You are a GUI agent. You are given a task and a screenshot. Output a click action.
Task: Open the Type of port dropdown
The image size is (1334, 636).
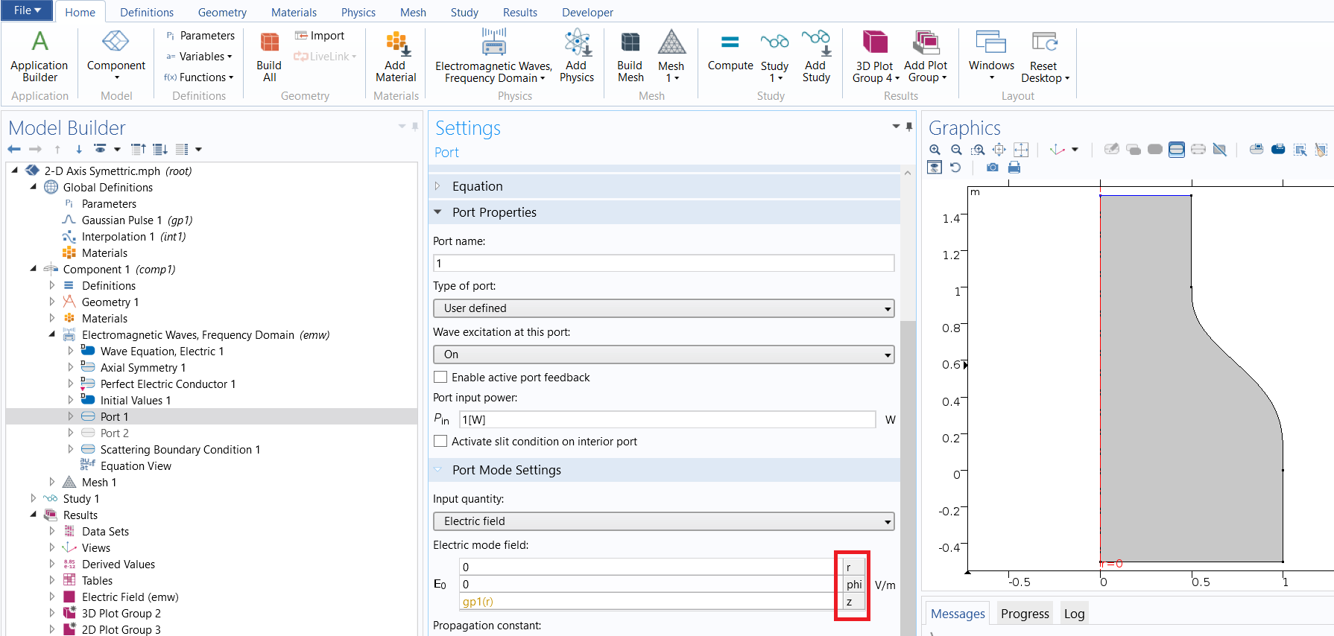point(663,308)
